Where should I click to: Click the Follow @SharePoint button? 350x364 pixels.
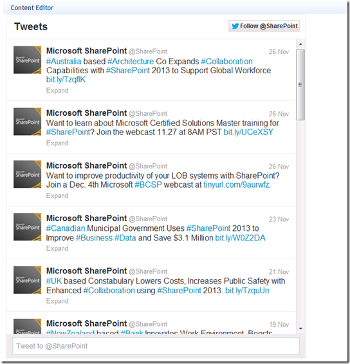pos(264,26)
